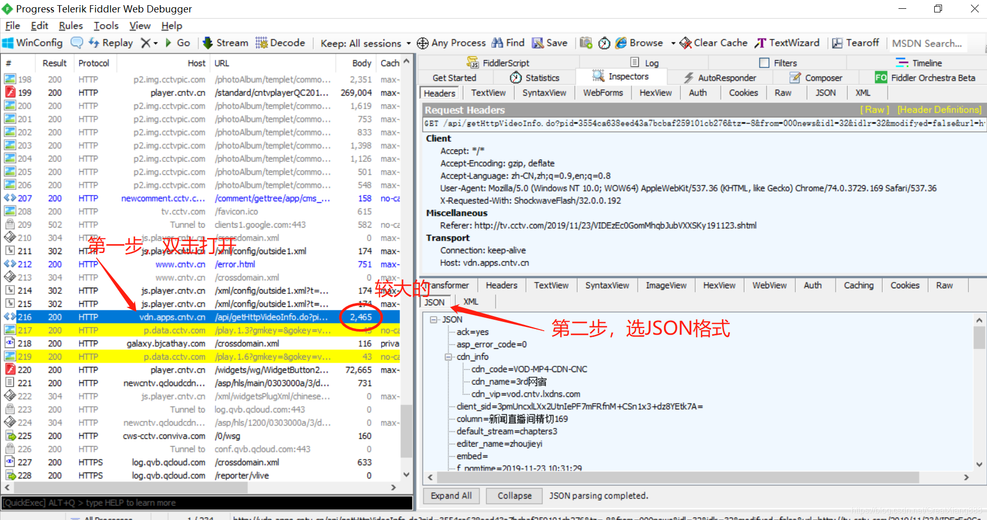The width and height of the screenshot is (987, 520).
Task: Open Find sessions binoculars icon
Action: pyautogui.click(x=497, y=43)
